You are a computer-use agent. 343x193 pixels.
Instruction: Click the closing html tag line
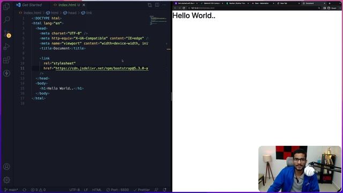(x=39, y=99)
